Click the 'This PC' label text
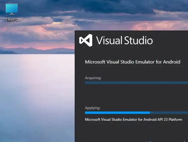The image size is (188, 142). click(x=12, y=20)
